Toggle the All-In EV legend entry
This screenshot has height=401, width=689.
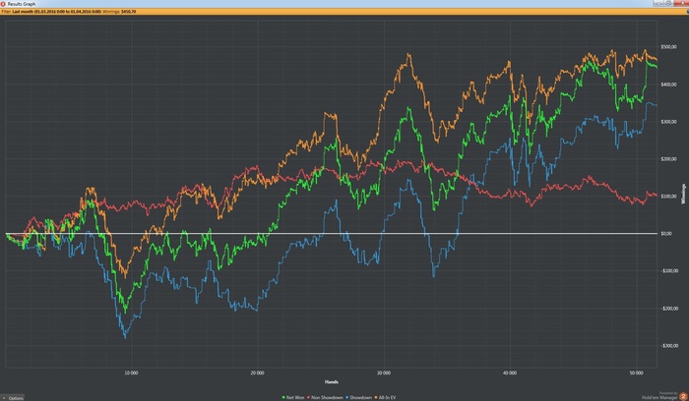(x=385, y=397)
